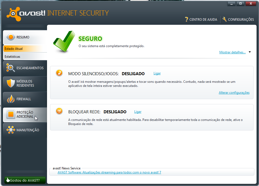Image resolution: width=259 pixels, height=186 pixels.
Task: Click the Módulos Residentes shield icon
Action: (11, 83)
